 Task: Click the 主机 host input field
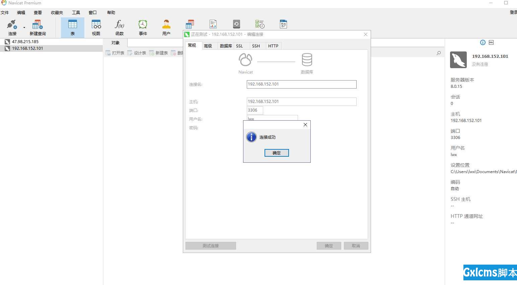click(301, 102)
